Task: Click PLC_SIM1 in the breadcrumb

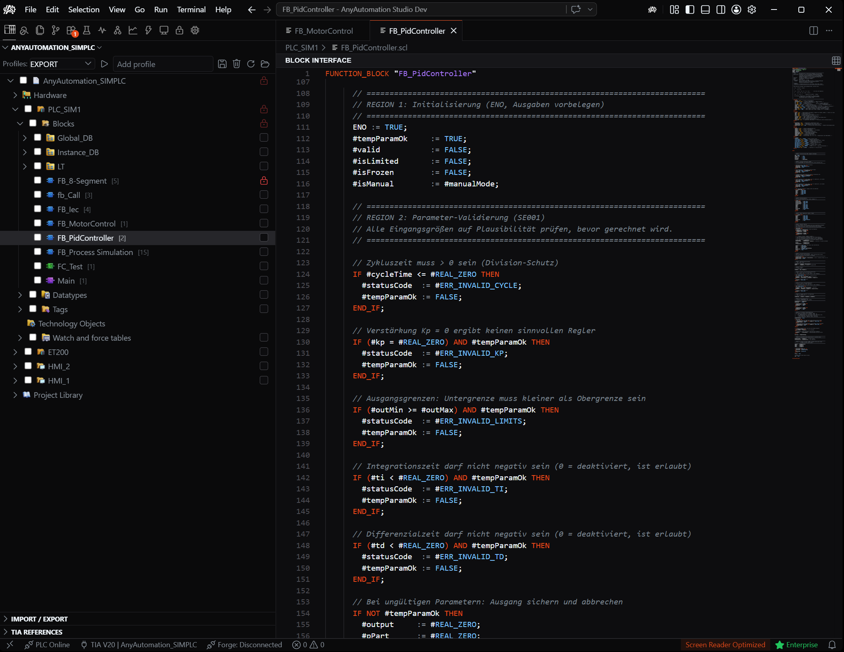Action: (x=301, y=48)
